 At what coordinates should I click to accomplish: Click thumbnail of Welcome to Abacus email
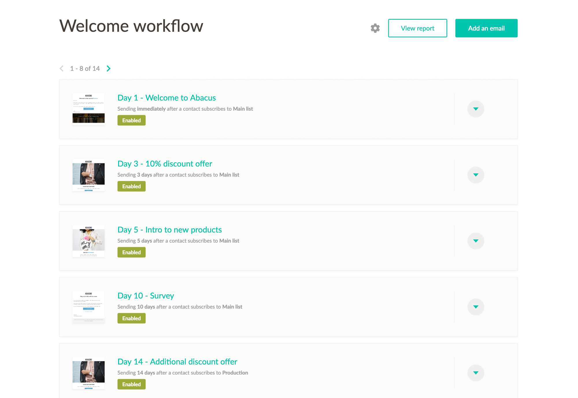click(x=88, y=109)
